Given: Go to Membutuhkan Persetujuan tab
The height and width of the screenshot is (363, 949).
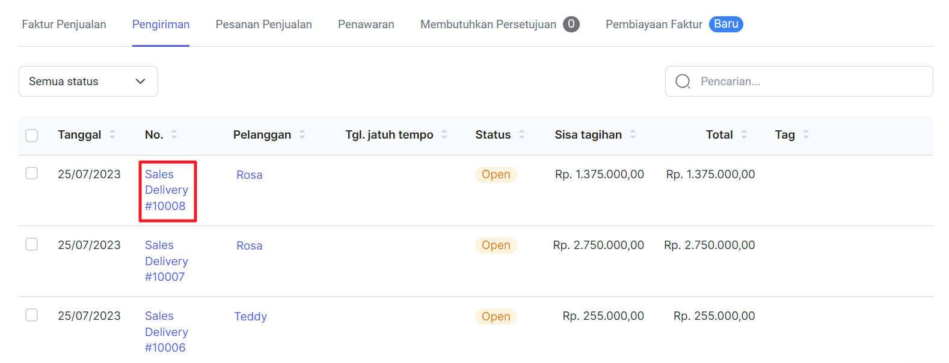Looking at the screenshot, I should pyautogui.click(x=488, y=25).
